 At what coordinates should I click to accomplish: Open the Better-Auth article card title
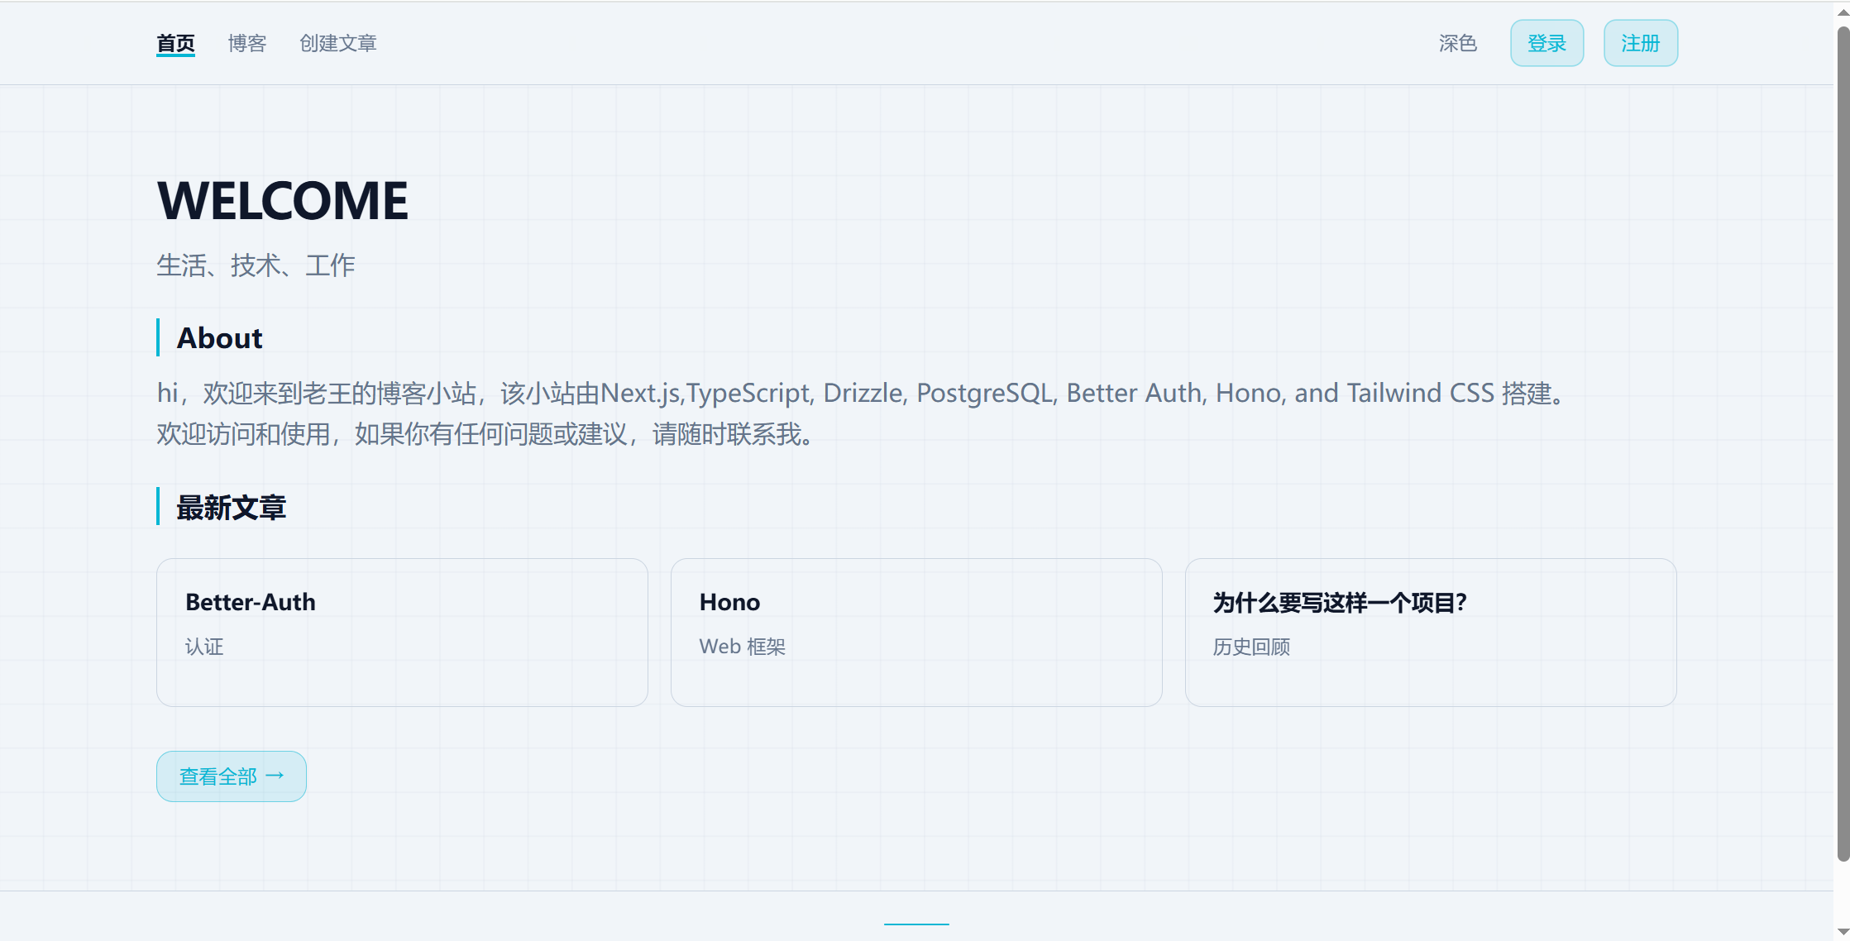pos(251,602)
